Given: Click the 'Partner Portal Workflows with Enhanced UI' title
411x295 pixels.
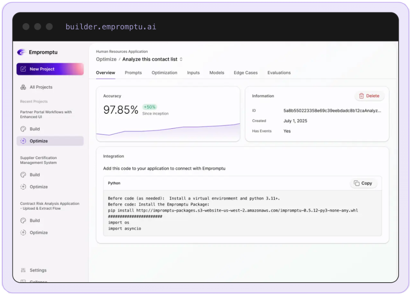Looking at the screenshot, I should [46, 114].
